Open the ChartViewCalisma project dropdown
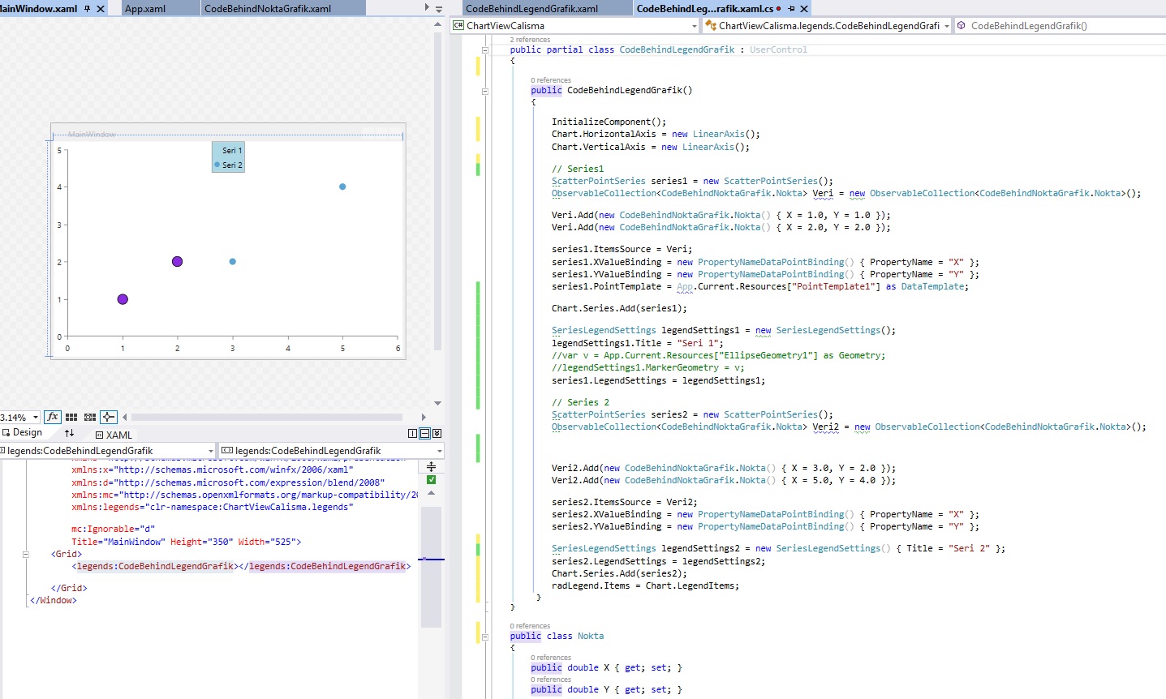Image resolution: width=1166 pixels, height=699 pixels. 694,26
